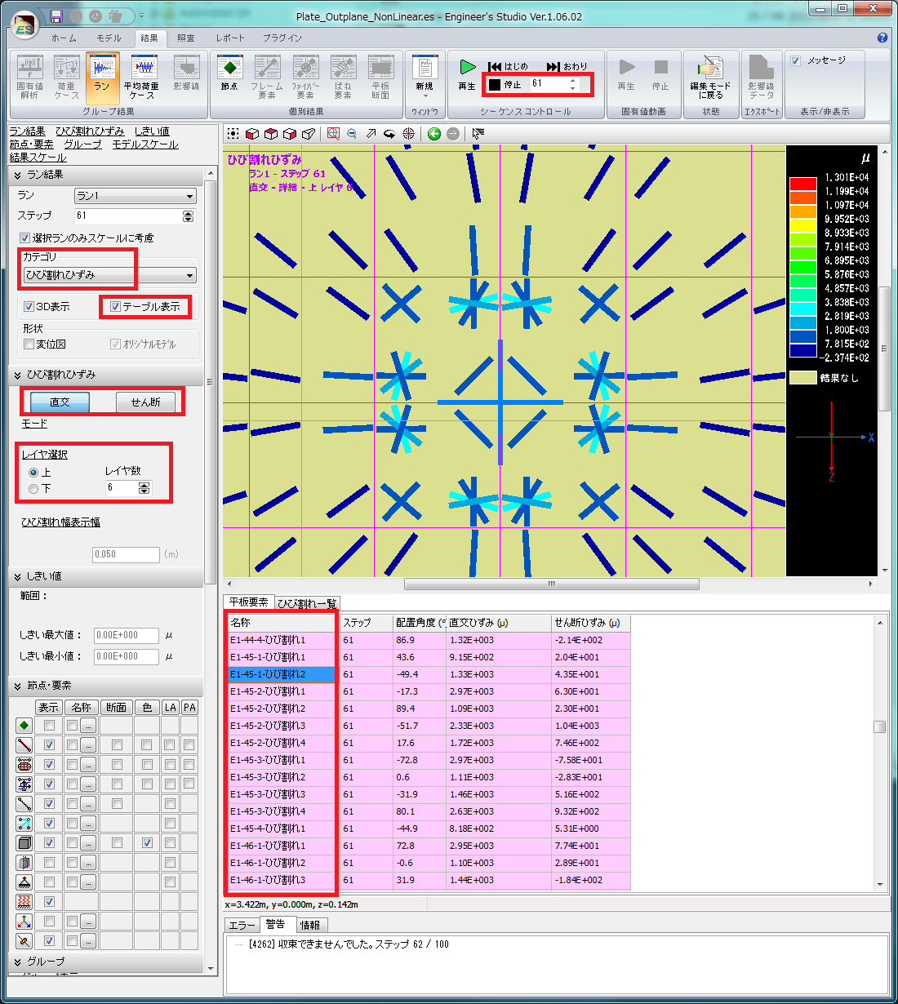Uncheck the テーブル表示 checkbox

coord(115,307)
